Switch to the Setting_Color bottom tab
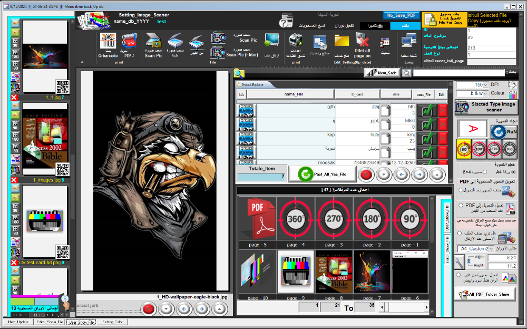The height and width of the screenshot is (329, 527). (x=112, y=322)
